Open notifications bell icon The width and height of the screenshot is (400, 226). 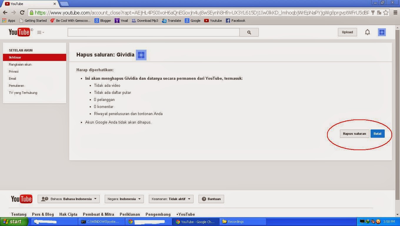367,32
